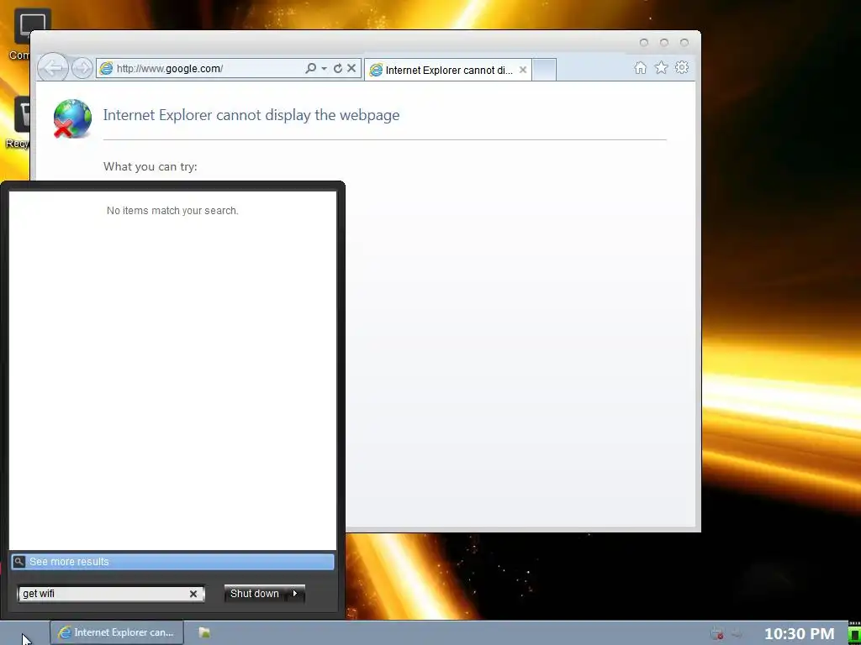Click the volume tray icon
861x645 pixels.
737,633
